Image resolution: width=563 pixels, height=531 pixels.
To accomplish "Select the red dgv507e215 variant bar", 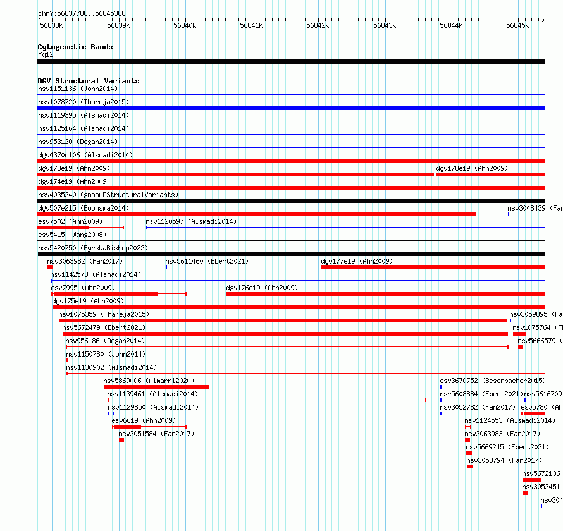I will (256, 214).
